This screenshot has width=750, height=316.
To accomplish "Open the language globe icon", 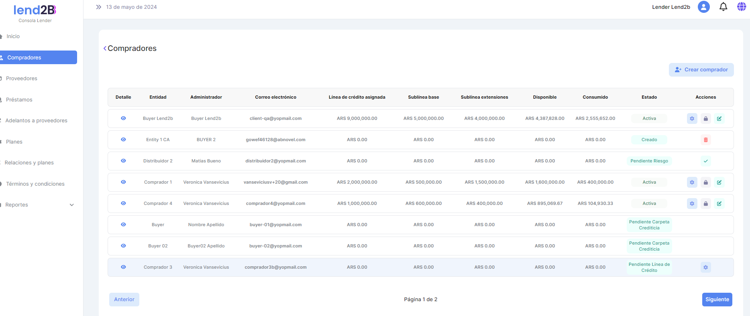I will [741, 7].
